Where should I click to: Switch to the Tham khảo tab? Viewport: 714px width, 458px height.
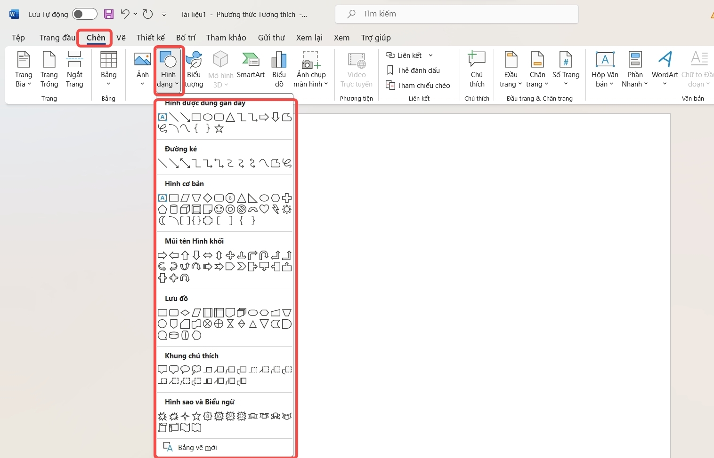coord(226,38)
